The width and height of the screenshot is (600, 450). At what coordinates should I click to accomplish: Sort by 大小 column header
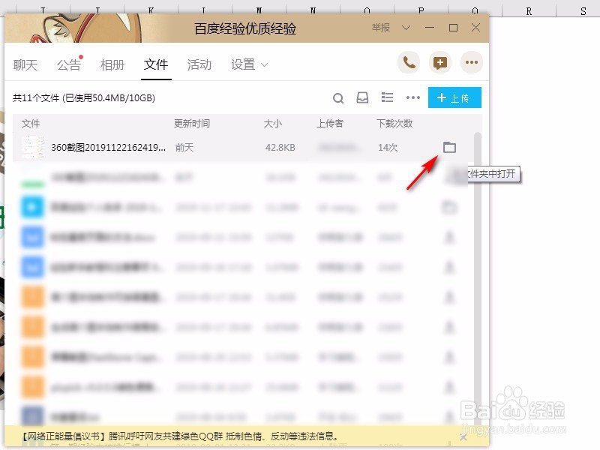[x=273, y=124]
